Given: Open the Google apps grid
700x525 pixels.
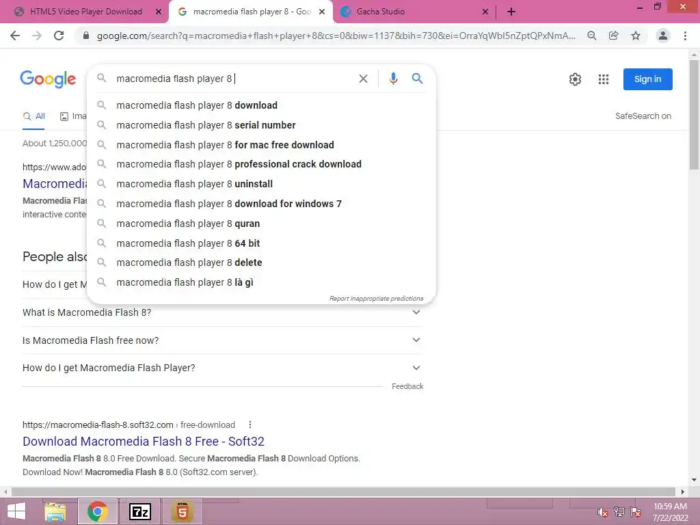Looking at the screenshot, I should [603, 79].
